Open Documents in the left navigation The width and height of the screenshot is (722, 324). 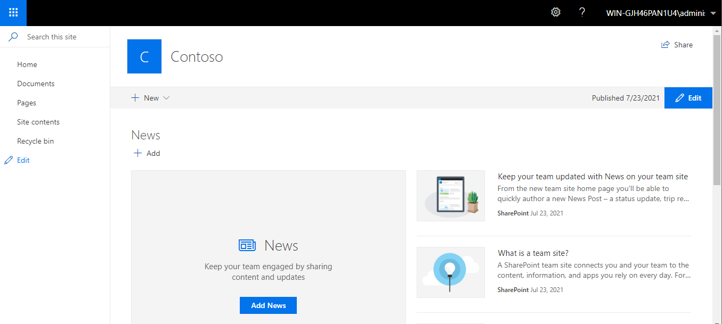pyautogui.click(x=36, y=84)
